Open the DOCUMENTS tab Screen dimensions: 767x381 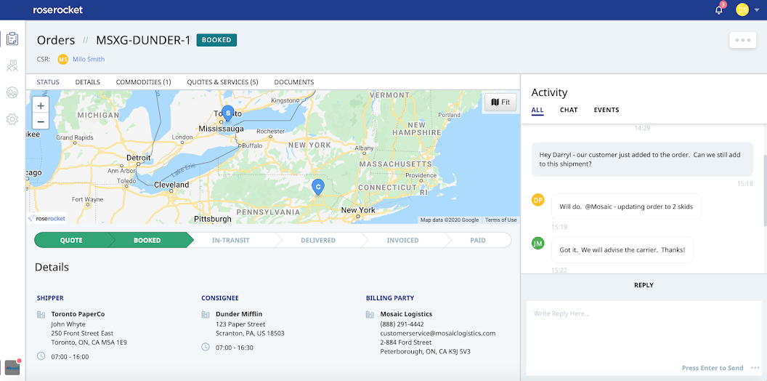coord(294,81)
